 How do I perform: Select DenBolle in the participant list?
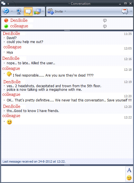(19, 20)
